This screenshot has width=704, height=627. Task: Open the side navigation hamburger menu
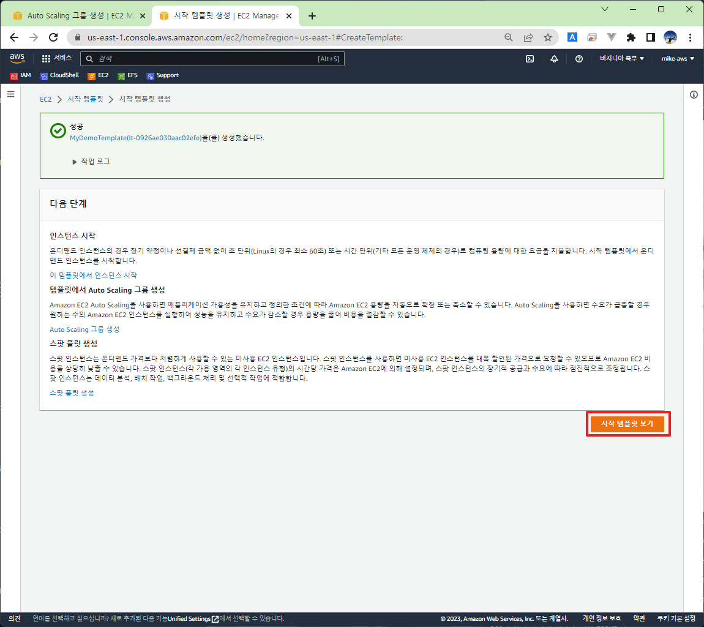(11, 94)
